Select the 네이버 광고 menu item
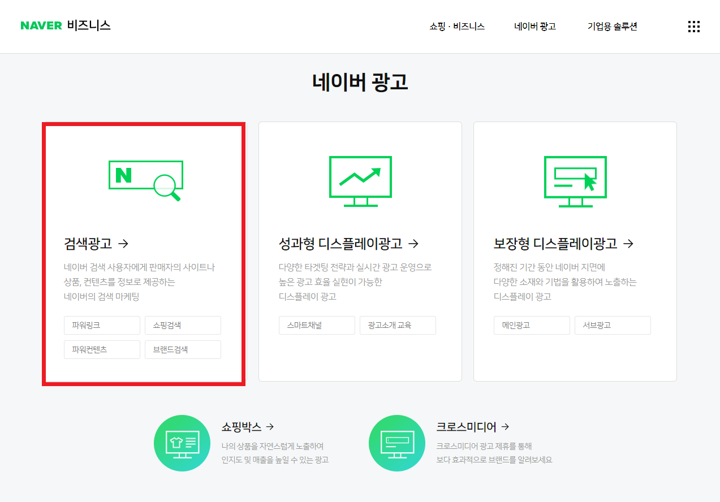720x502 pixels. (x=534, y=26)
